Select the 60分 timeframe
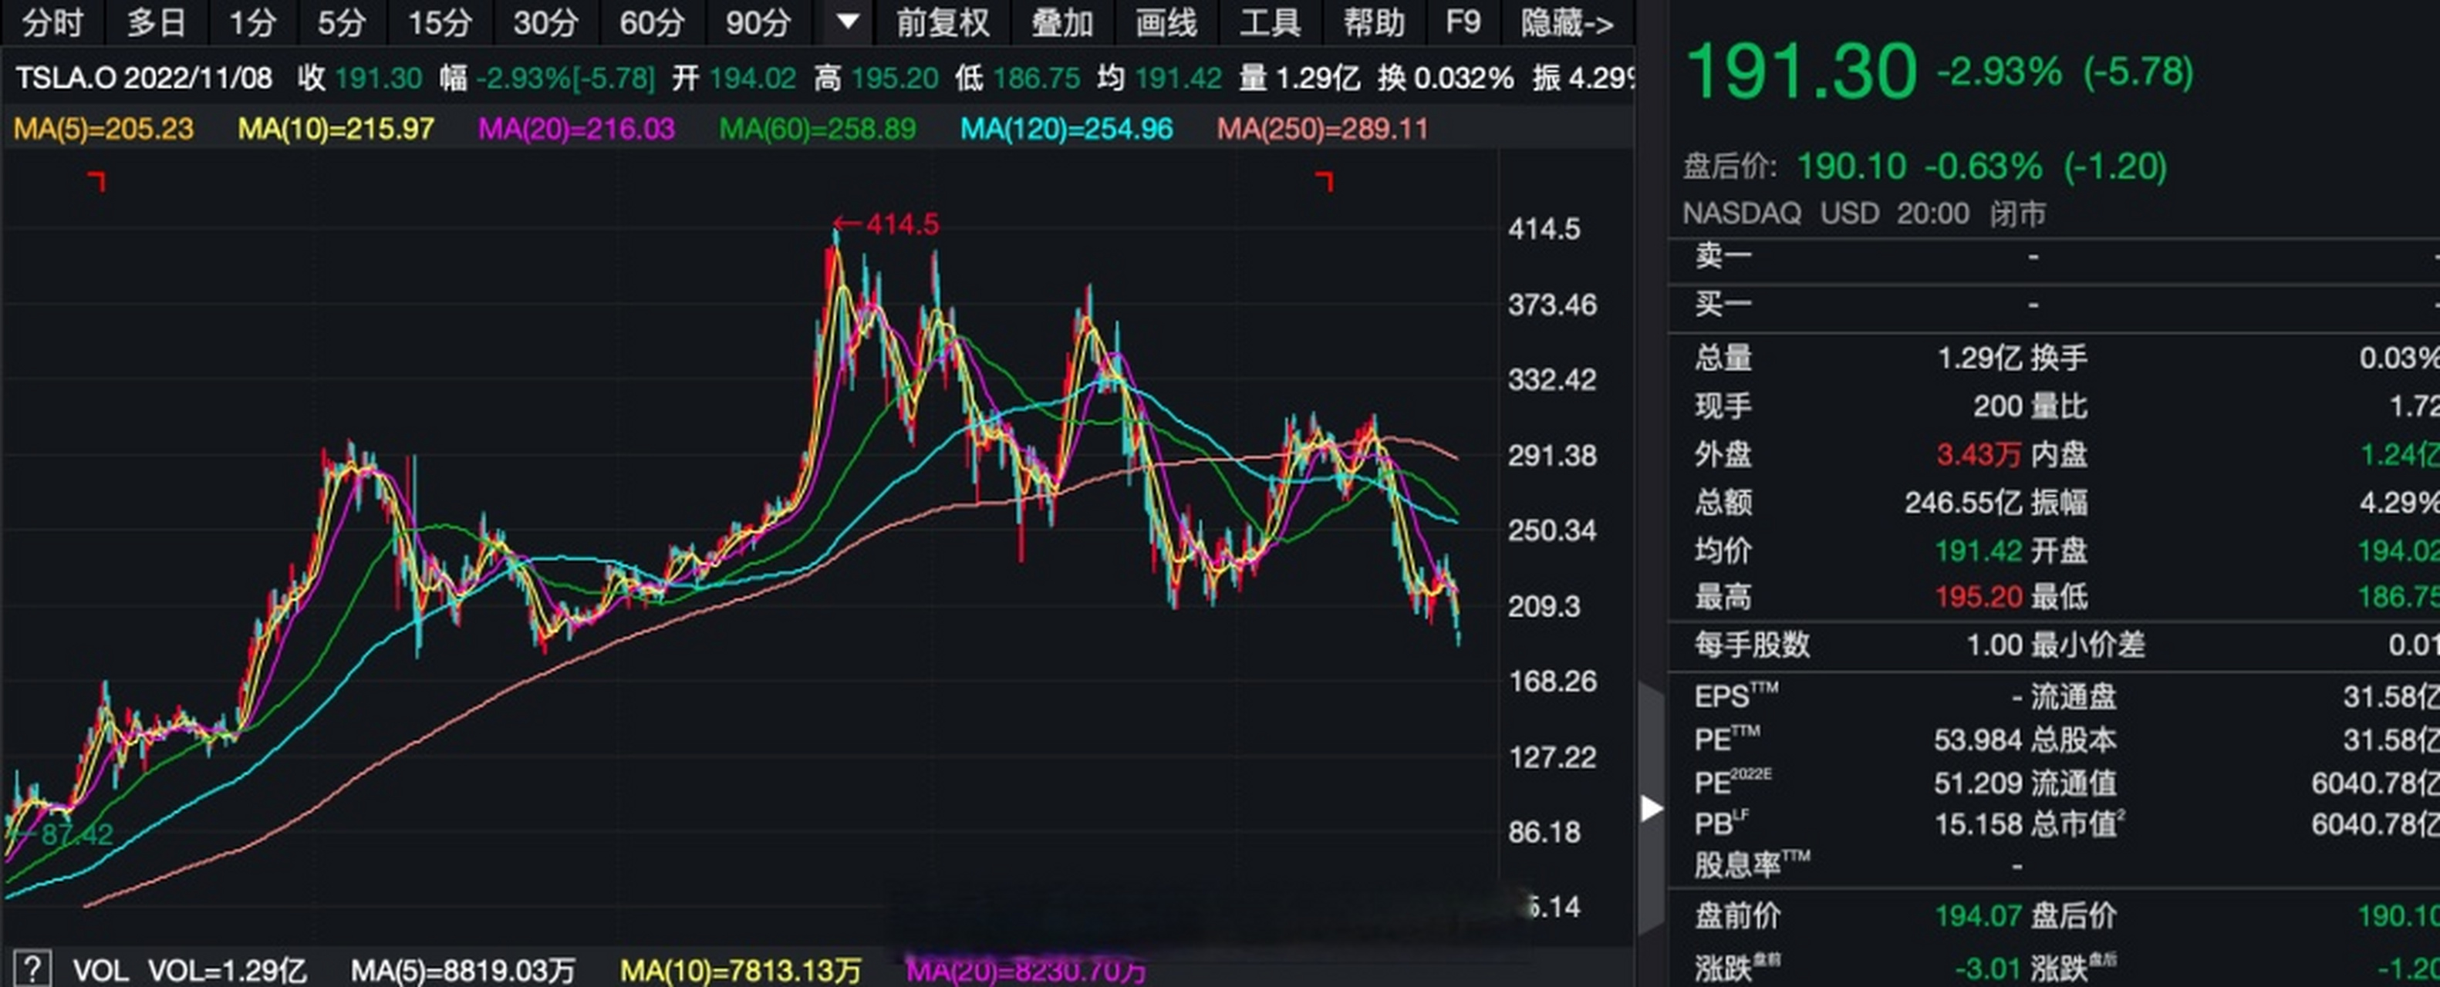This screenshot has width=2440, height=987. point(653,22)
